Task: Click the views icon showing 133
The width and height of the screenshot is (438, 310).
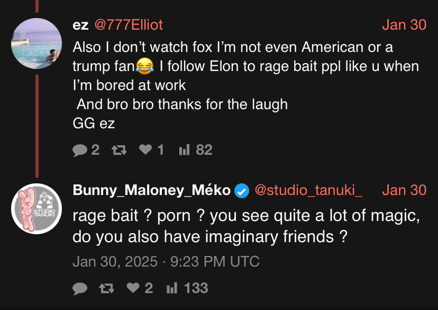Action: pos(171,288)
